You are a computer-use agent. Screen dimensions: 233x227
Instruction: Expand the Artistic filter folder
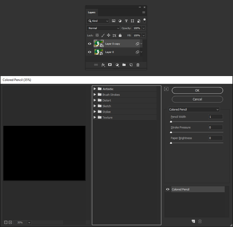[x=95, y=89]
